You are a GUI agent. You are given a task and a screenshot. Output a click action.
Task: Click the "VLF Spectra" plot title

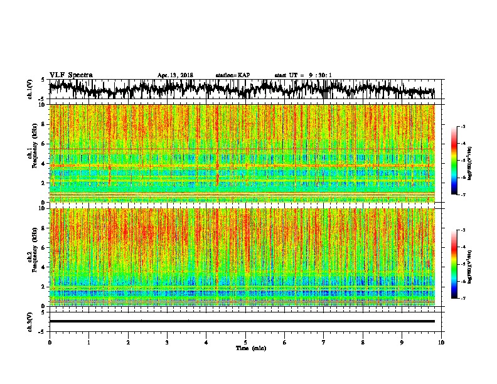[x=72, y=75]
